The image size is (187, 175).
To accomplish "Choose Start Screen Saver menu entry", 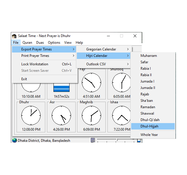I will point(44,71).
